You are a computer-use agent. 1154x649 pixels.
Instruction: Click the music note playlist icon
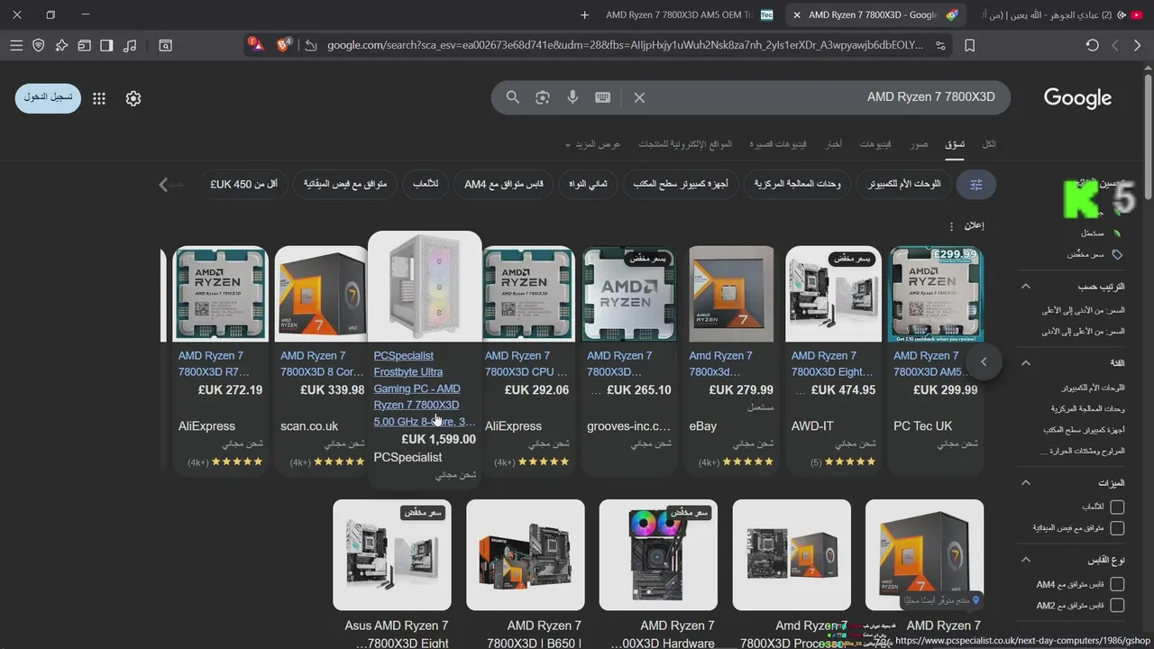point(130,45)
